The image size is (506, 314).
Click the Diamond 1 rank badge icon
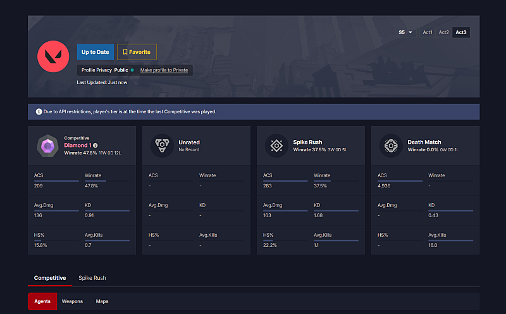click(47, 146)
